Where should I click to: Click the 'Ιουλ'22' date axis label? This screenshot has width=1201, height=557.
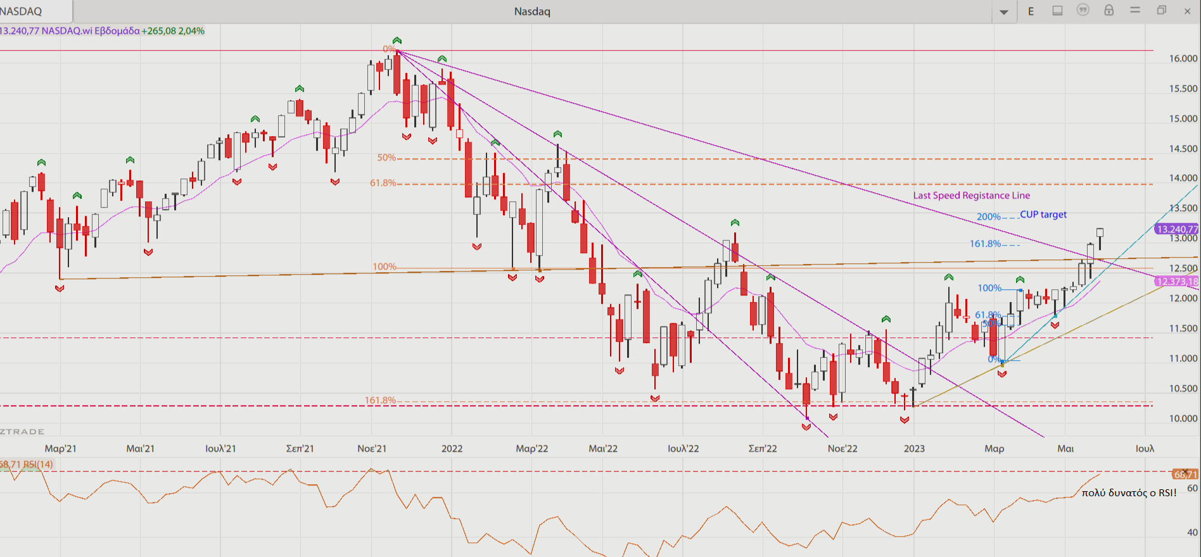point(683,448)
